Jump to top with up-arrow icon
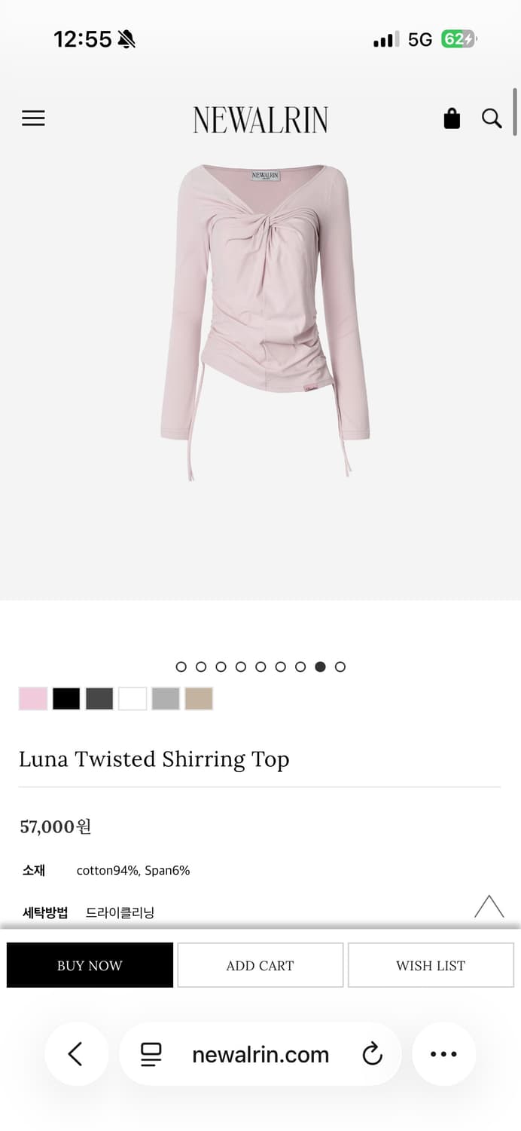 click(x=489, y=906)
